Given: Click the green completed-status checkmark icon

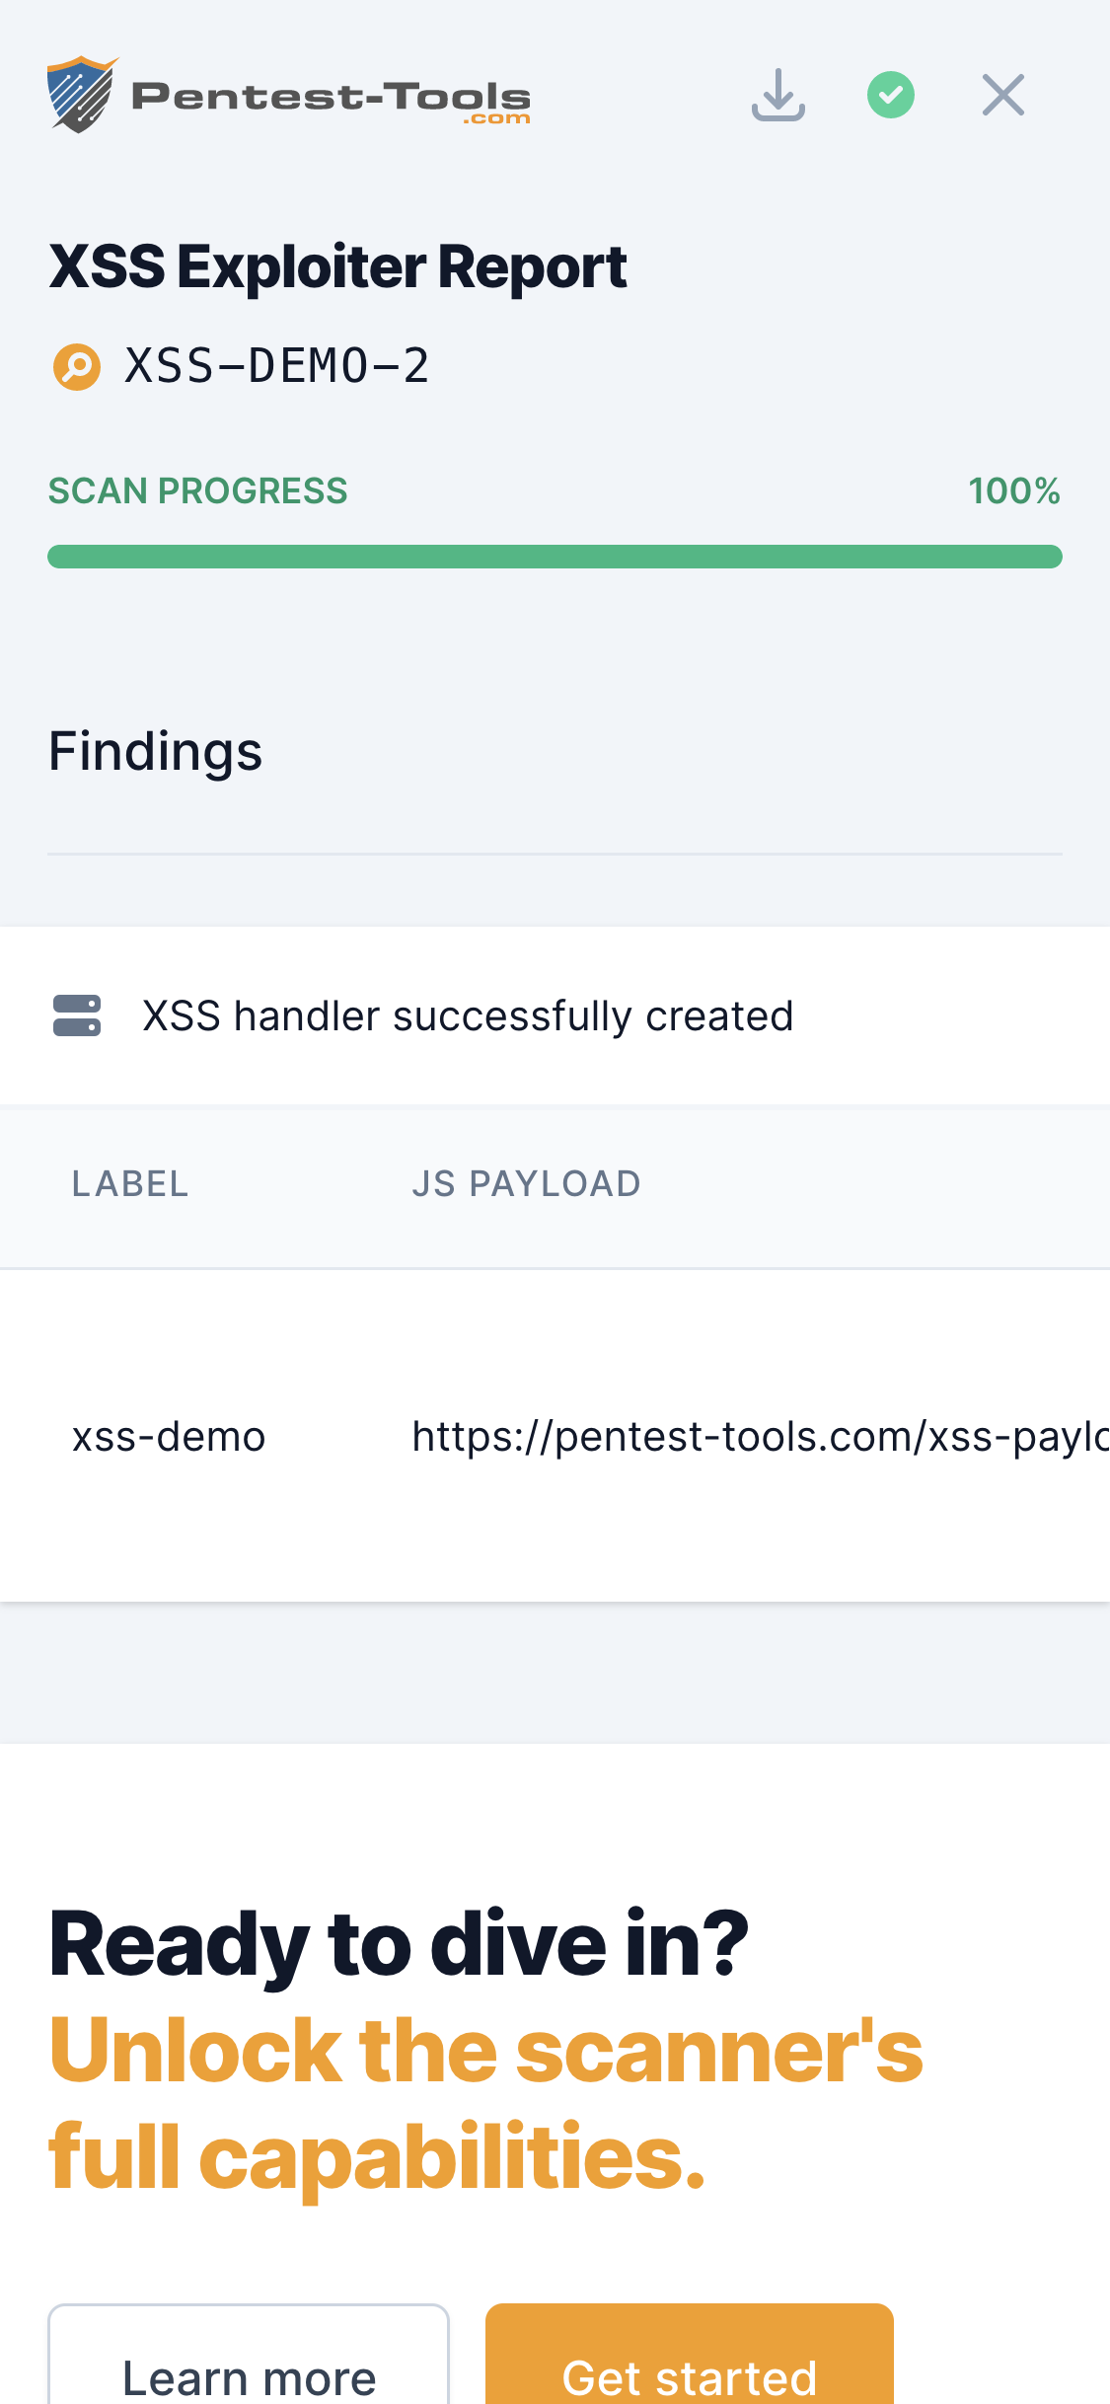Looking at the screenshot, I should 889,94.
